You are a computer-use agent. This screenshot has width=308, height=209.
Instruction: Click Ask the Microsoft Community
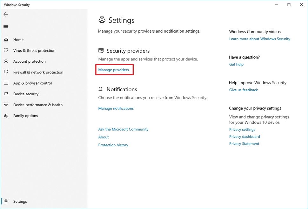click(x=123, y=129)
